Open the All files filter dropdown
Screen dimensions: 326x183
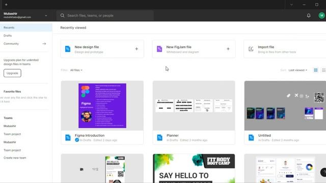(x=76, y=70)
